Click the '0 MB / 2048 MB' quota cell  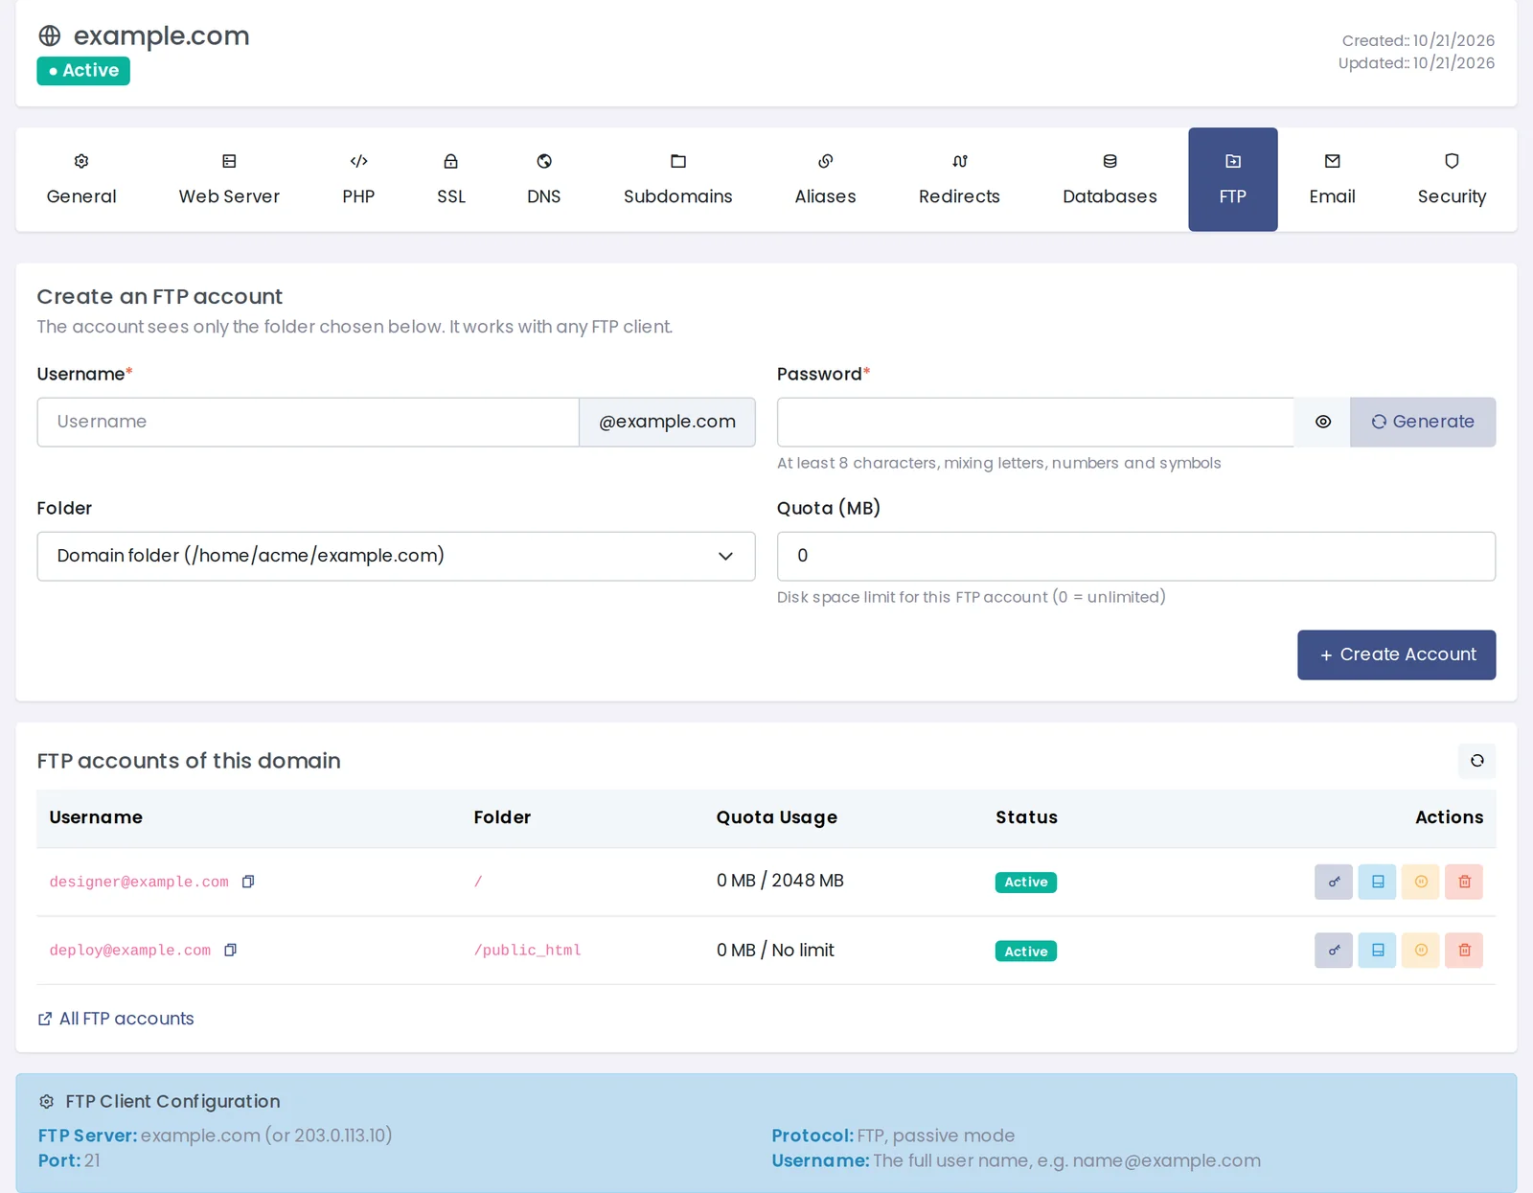point(780,881)
